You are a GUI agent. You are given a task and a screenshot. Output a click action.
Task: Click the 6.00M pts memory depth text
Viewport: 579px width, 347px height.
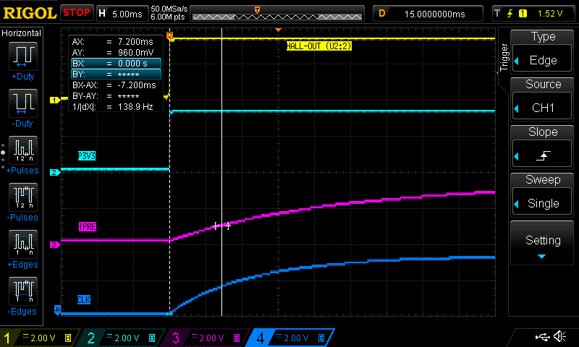(168, 17)
